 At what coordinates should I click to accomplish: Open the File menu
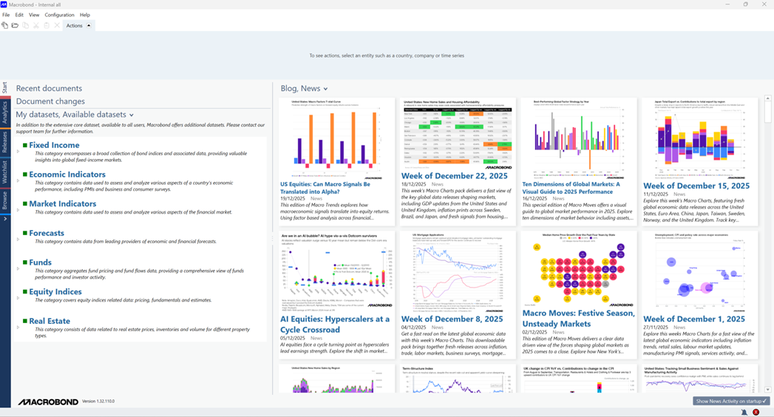(6, 15)
